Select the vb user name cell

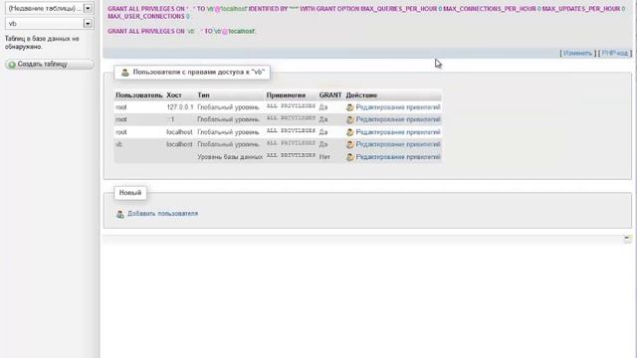click(x=118, y=144)
